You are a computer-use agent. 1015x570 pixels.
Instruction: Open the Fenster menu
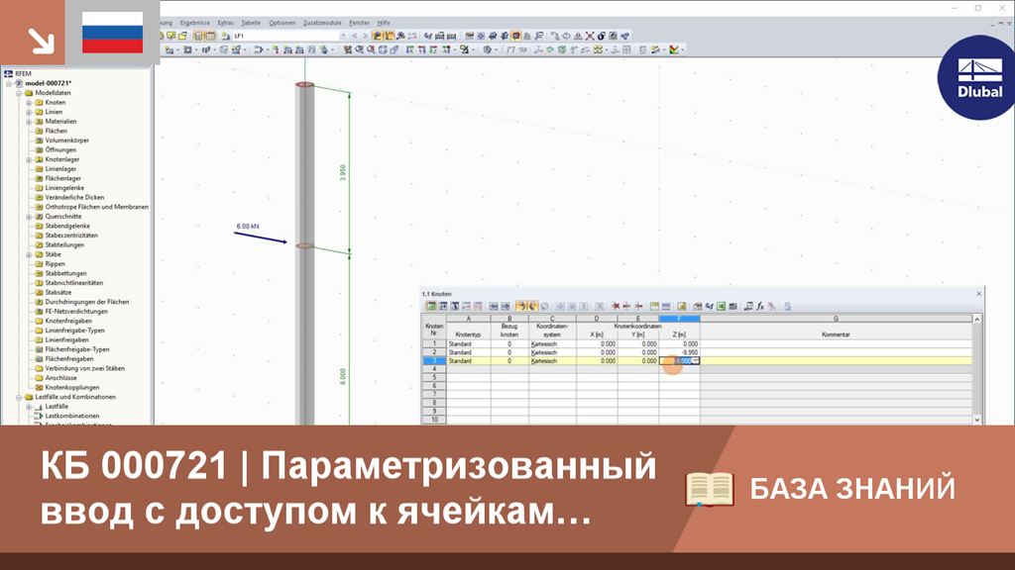pos(359,23)
